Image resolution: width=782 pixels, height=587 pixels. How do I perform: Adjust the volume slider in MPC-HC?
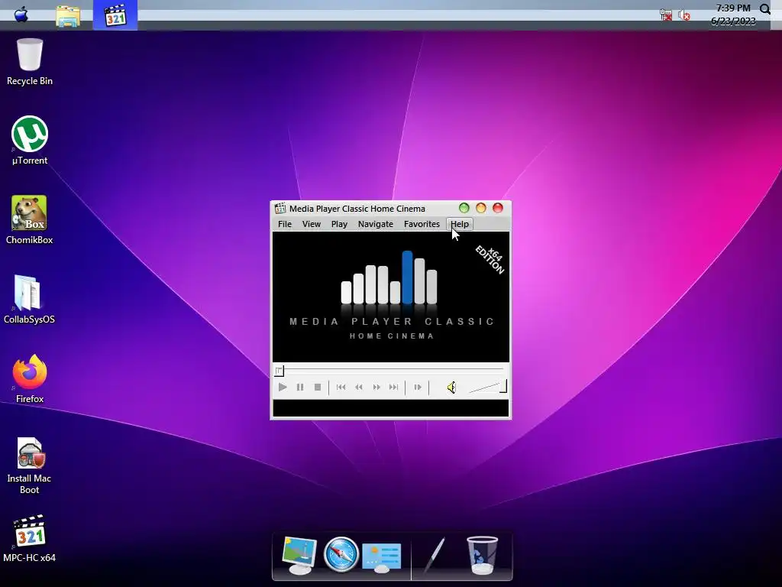(488, 387)
